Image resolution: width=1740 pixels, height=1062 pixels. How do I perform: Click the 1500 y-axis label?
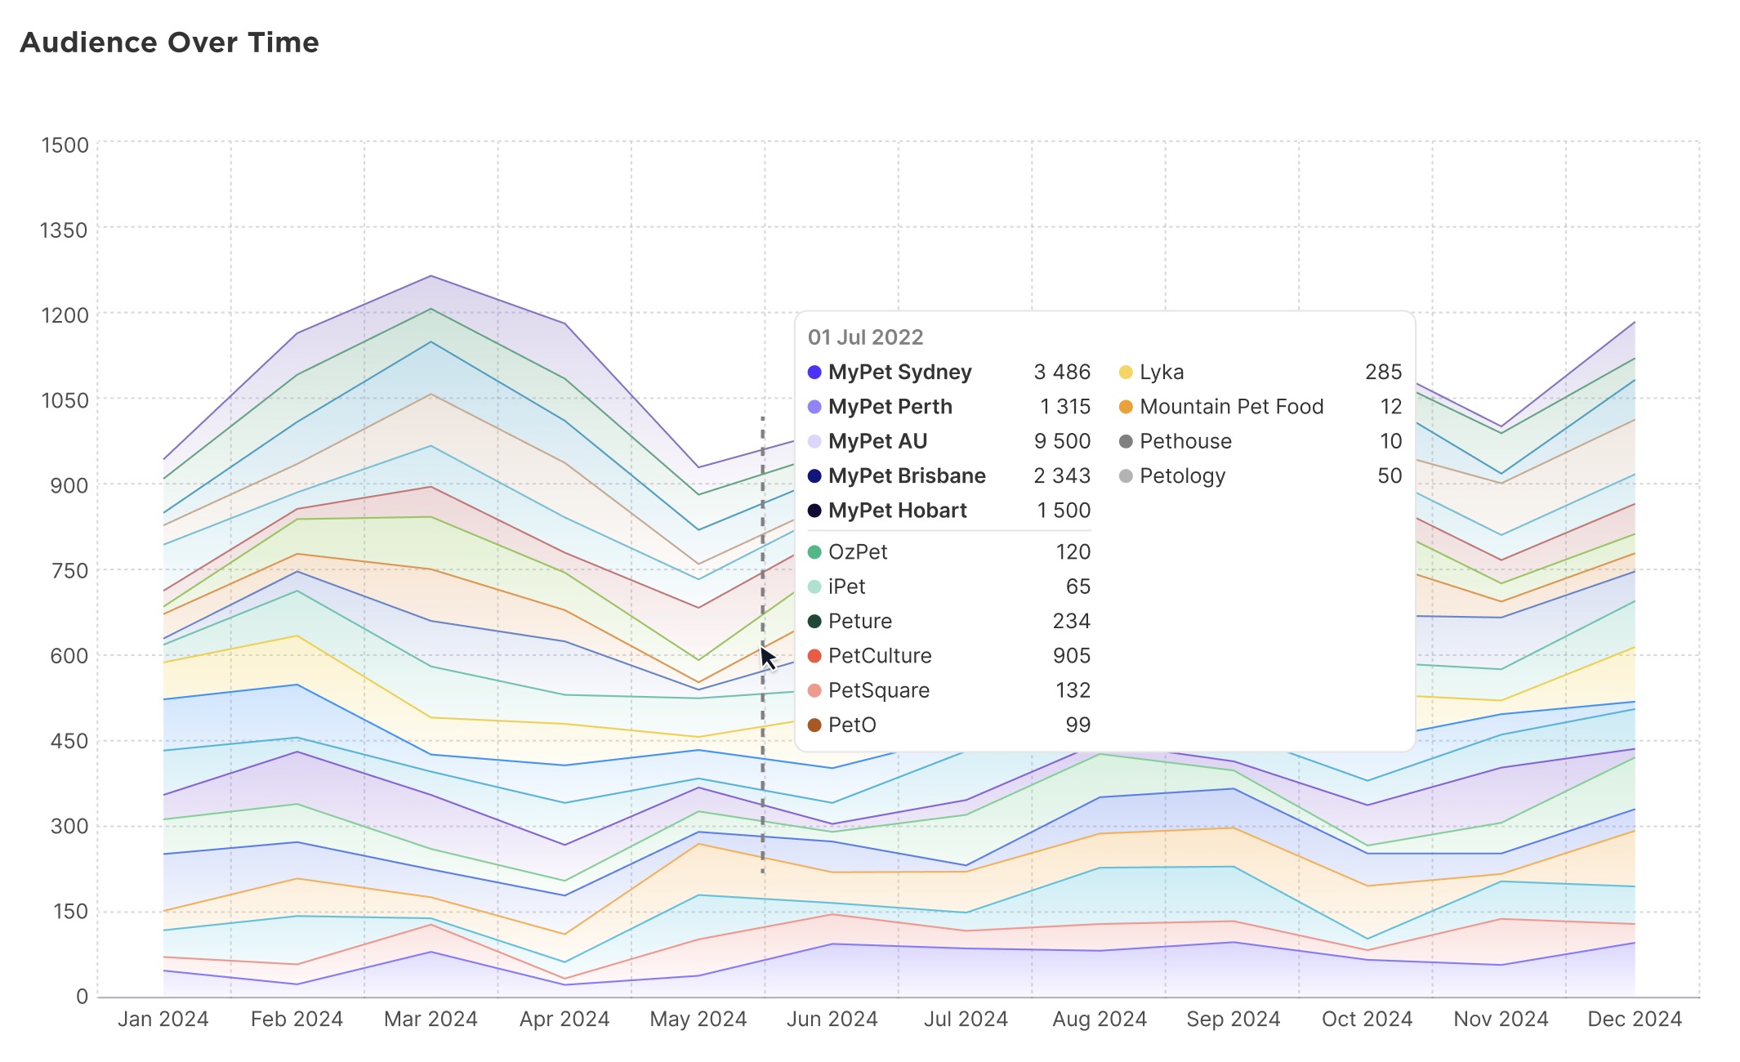click(x=65, y=145)
